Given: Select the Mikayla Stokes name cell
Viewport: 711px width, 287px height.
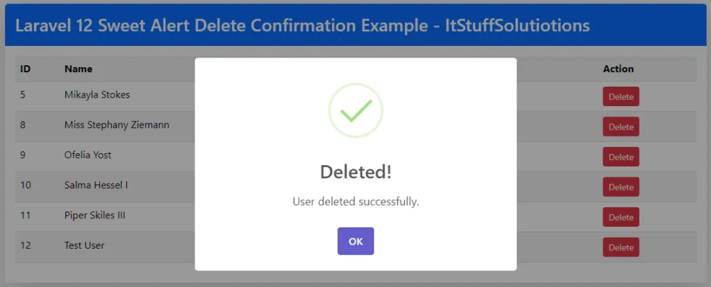Looking at the screenshot, I should point(97,94).
